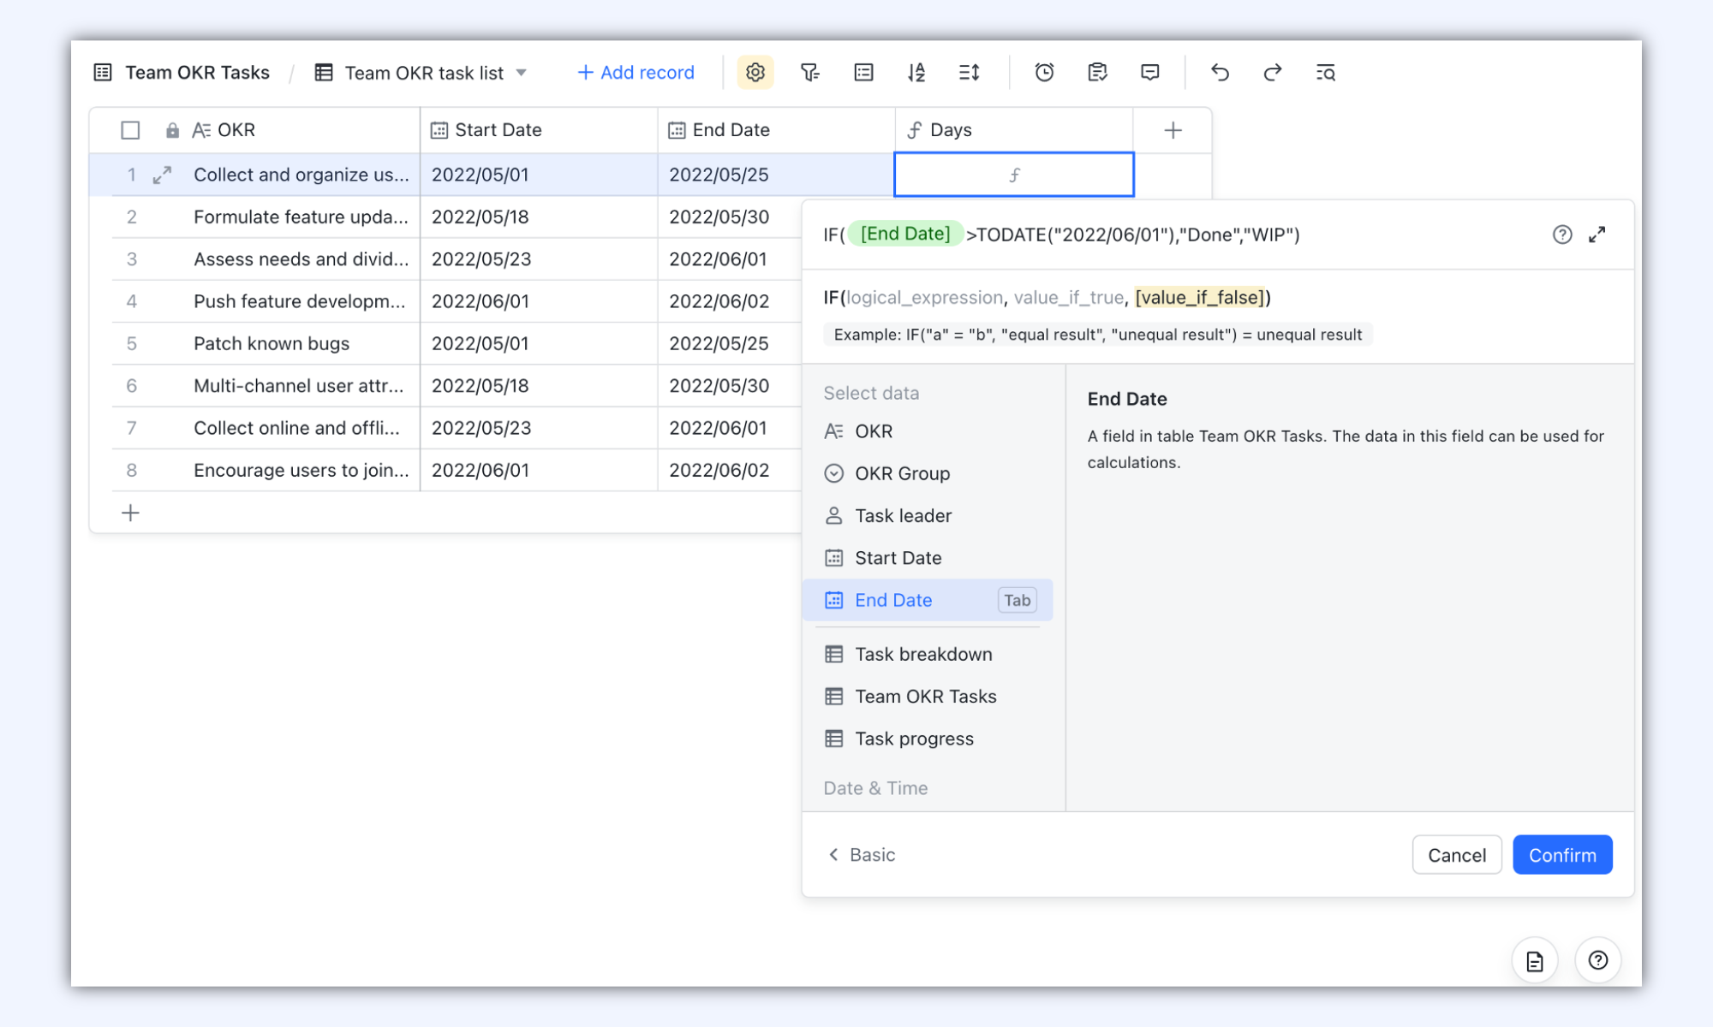This screenshot has width=1713, height=1027.
Task: Click the End Date column header
Action: [776, 130]
